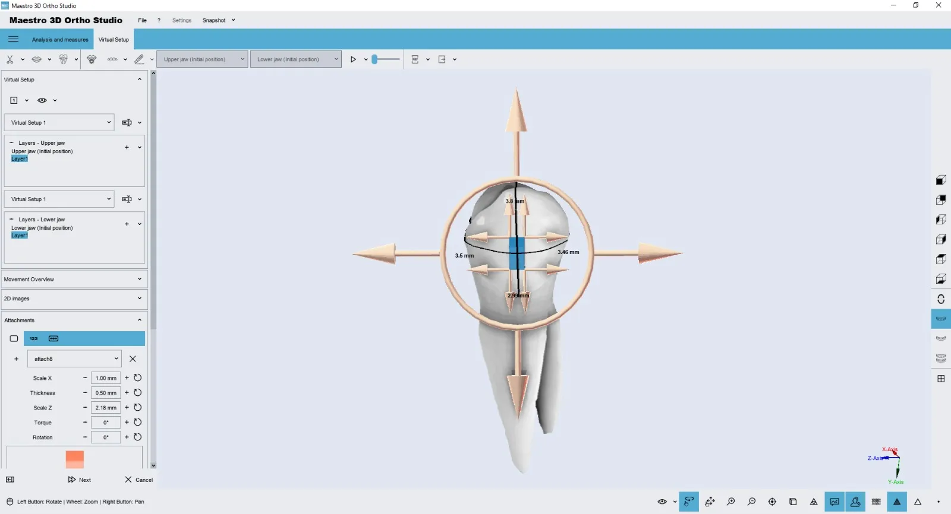Viewport: 951px width, 514px height.
Task: Select the scissors cut tool
Action: pyautogui.click(x=10, y=59)
